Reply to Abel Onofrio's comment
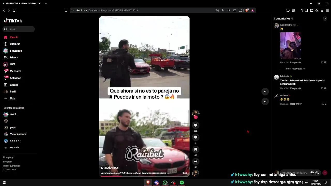 pos(296,63)
